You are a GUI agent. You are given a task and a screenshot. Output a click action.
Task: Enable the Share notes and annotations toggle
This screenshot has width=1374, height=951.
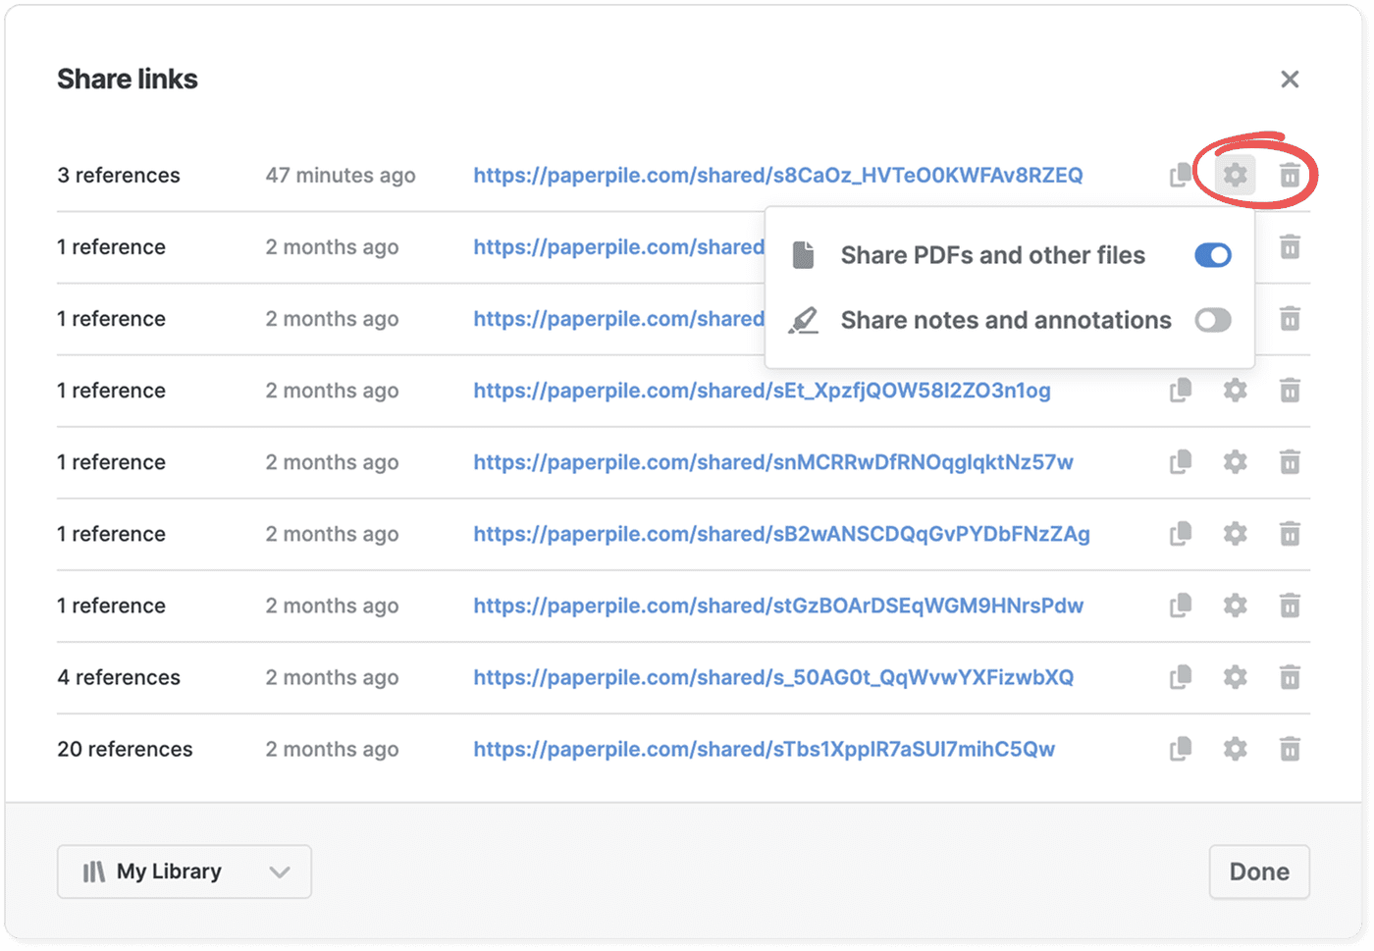[1213, 320]
